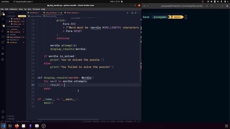The width and height of the screenshot is (230, 129).
Task: Click the horizontal scrollbar of the editor
Action: pos(68,119)
